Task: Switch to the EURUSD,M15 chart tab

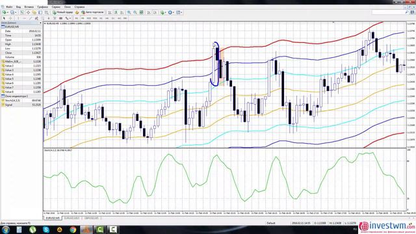Action: pyautogui.click(x=71, y=218)
